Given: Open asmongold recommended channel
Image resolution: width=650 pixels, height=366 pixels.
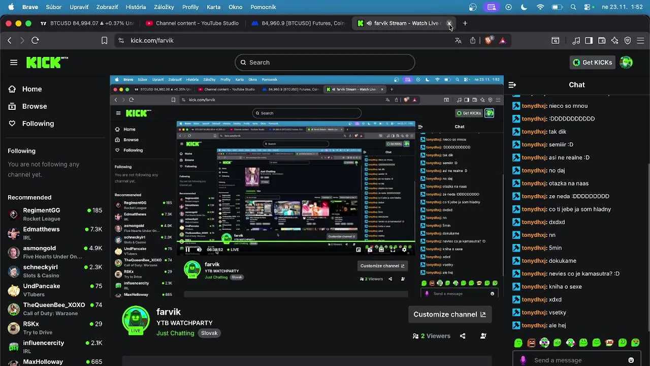Looking at the screenshot, I should (x=55, y=252).
